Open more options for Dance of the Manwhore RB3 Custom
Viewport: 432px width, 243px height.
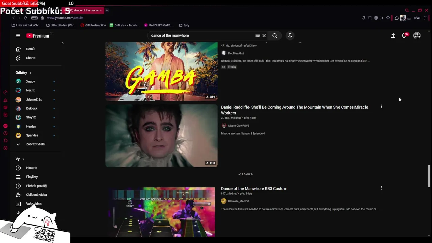[381, 188]
